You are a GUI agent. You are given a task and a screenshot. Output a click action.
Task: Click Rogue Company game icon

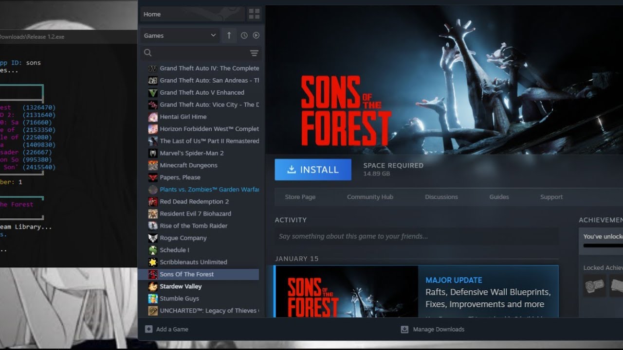pos(153,238)
